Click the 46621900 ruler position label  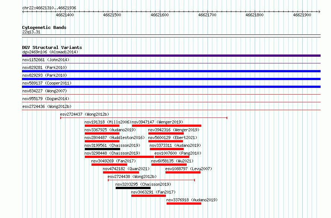(302, 15)
